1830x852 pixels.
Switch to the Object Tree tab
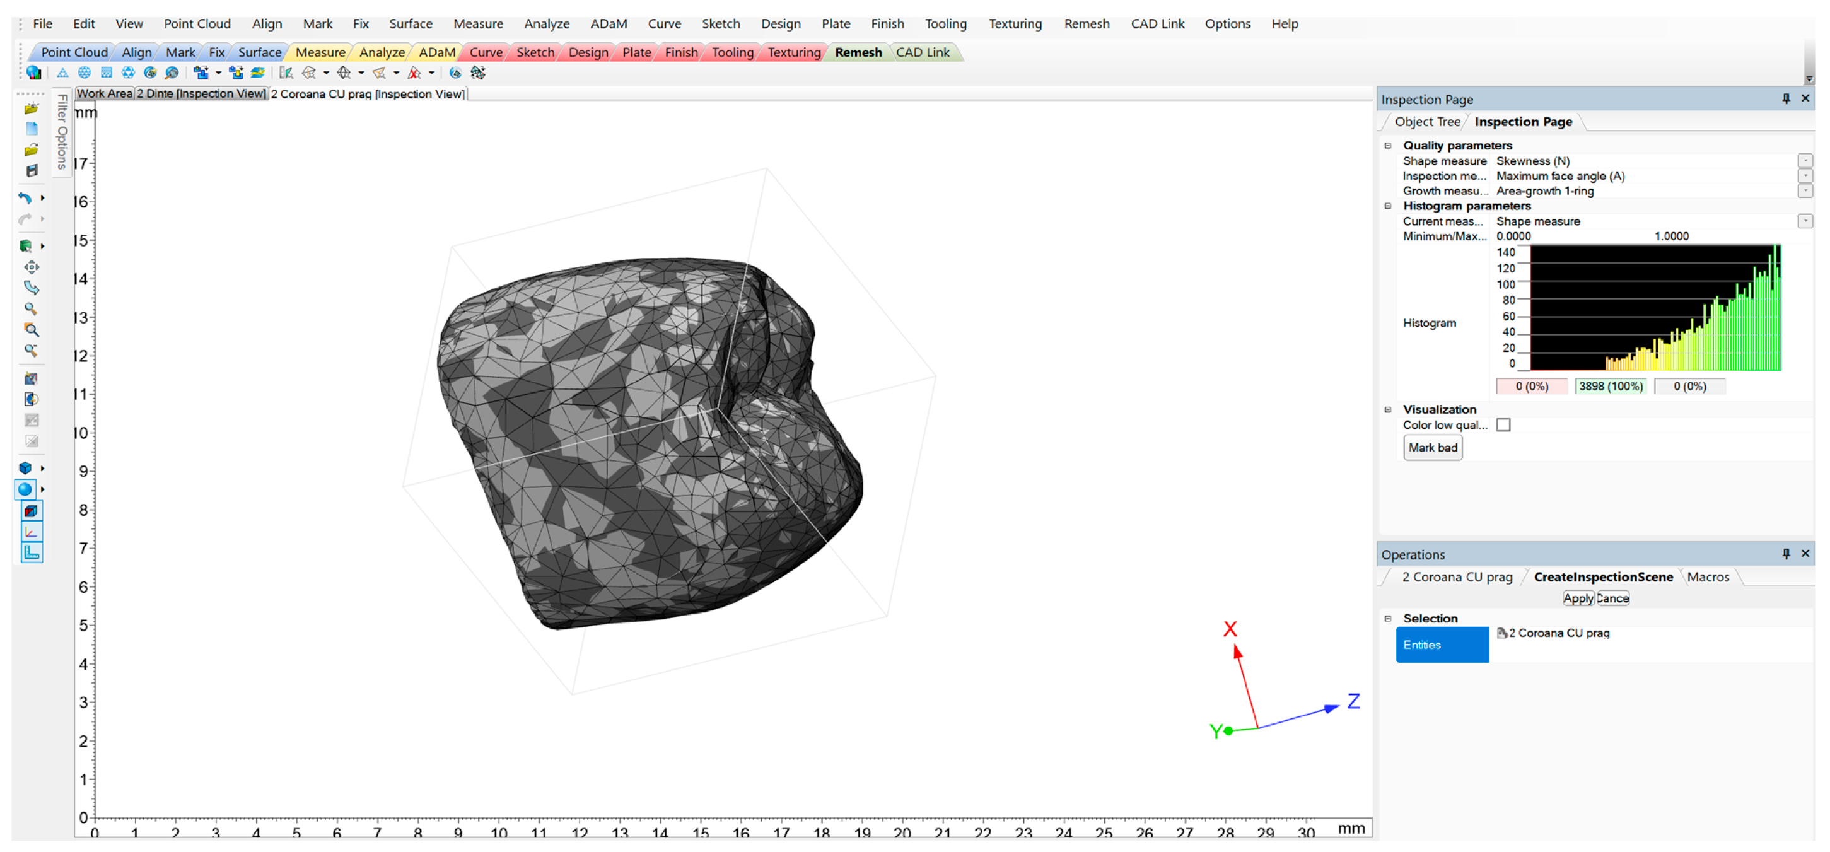(x=1426, y=122)
